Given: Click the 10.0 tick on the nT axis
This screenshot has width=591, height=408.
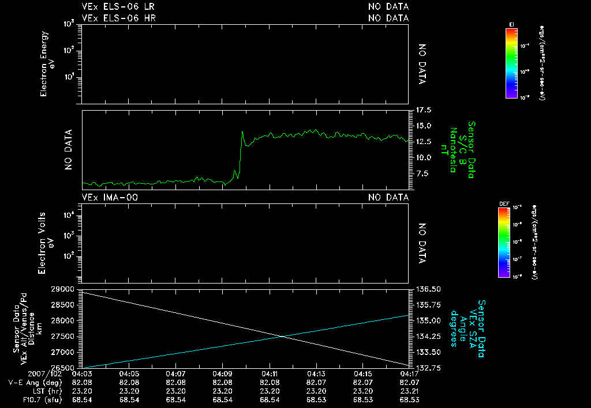Looking at the screenshot, I should pyautogui.click(x=424, y=157).
